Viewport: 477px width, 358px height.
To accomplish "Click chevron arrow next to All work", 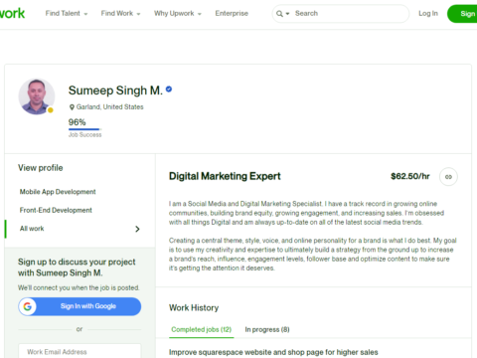I will 137,229.
